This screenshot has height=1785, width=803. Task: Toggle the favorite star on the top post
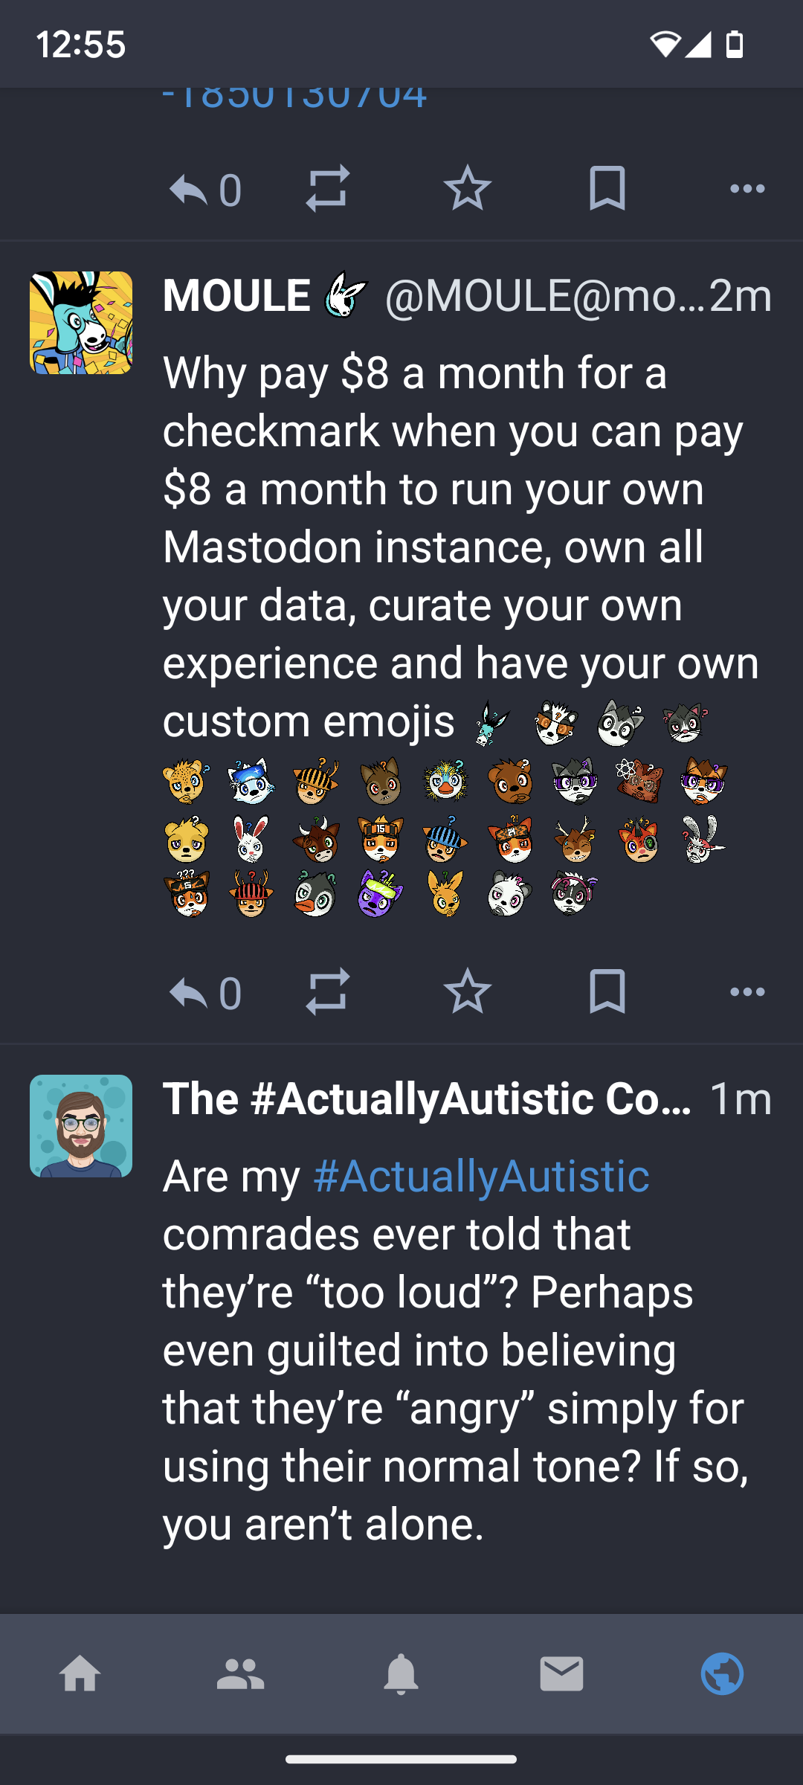click(x=467, y=188)
